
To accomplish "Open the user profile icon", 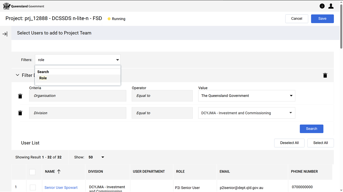I will 331,6.
